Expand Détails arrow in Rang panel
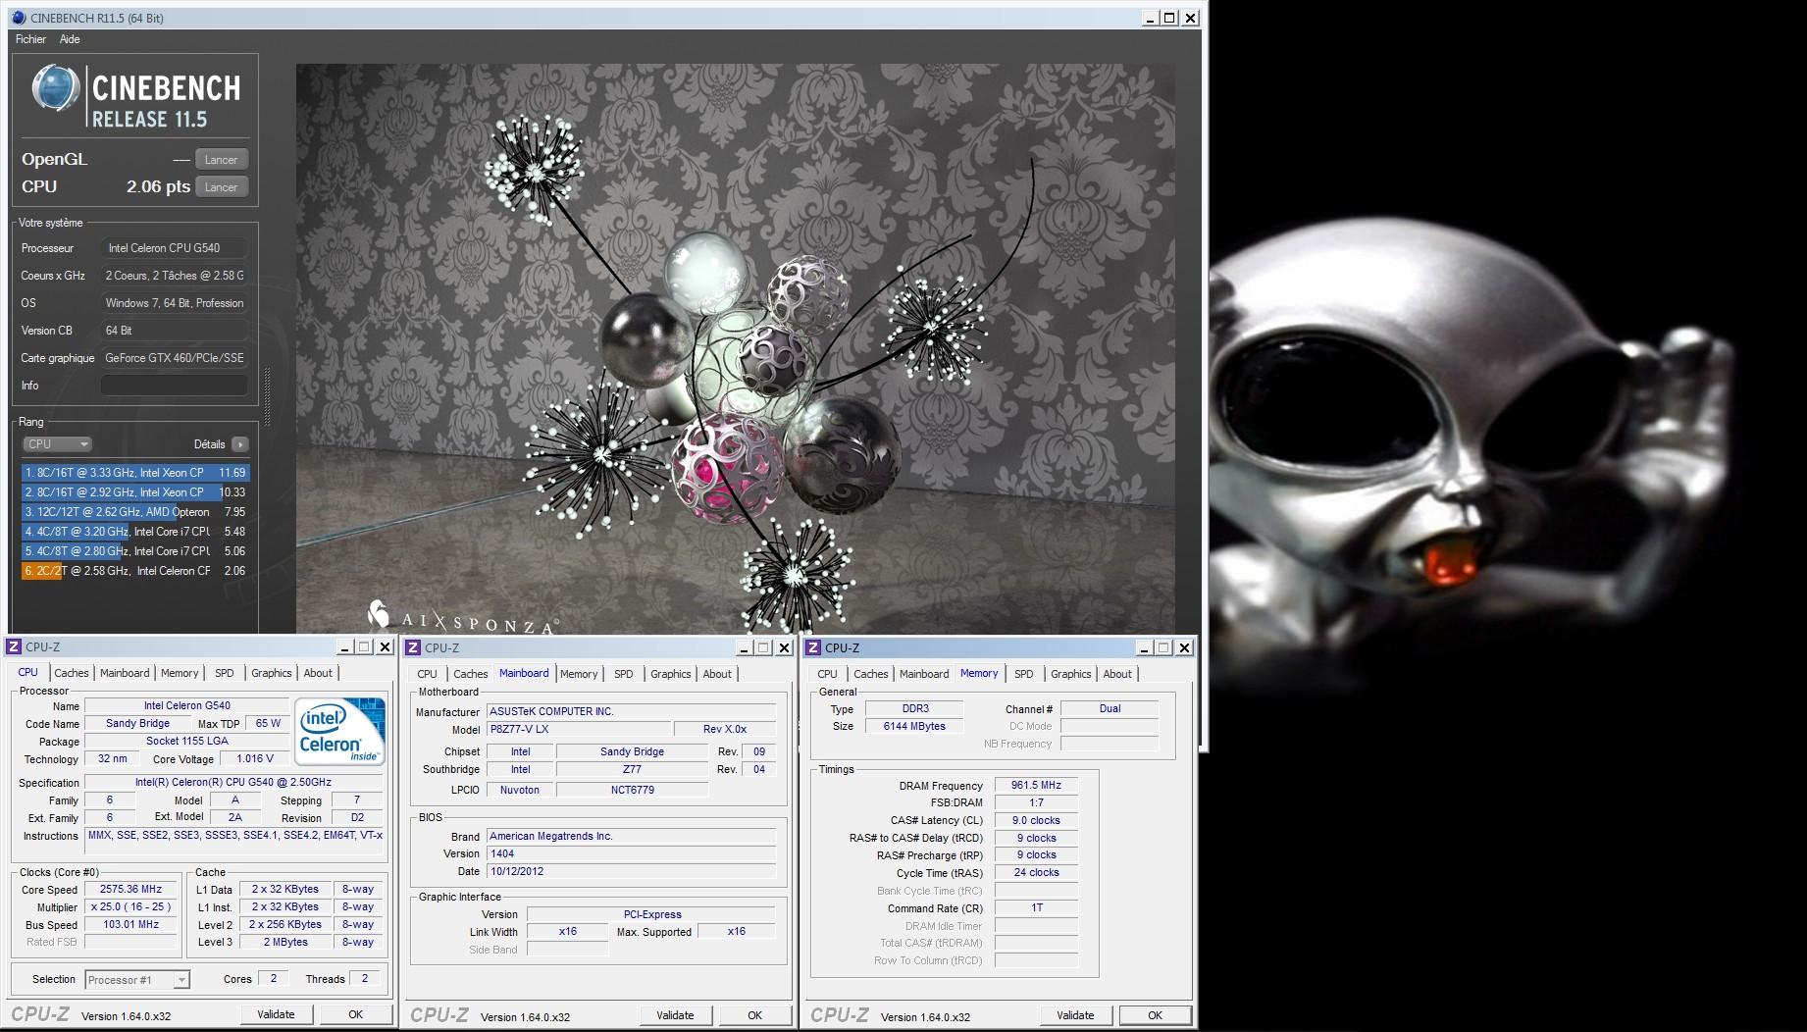 tap(240, 444)
